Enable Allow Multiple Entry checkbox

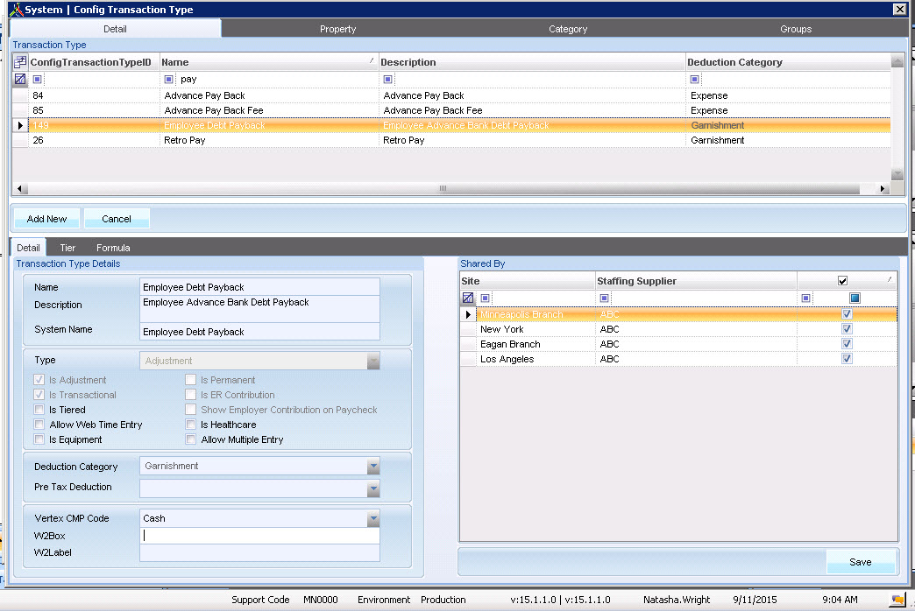tap(190, 439)
